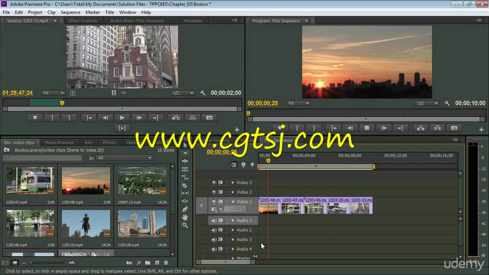Image resolution: width=489 pixels, height=275 pixels.
Task: Step back one frame in Source monitor
Action: tap(105, 118)
